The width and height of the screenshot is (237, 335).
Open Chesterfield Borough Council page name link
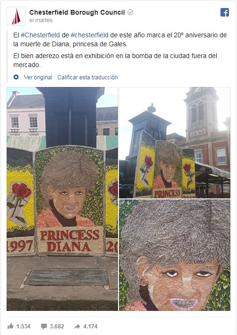[x=77, y=13]
